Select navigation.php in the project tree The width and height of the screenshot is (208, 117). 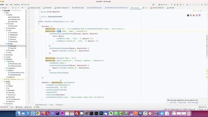15,19
